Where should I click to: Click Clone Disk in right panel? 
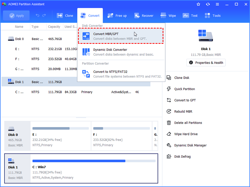[x=182, y=78]
